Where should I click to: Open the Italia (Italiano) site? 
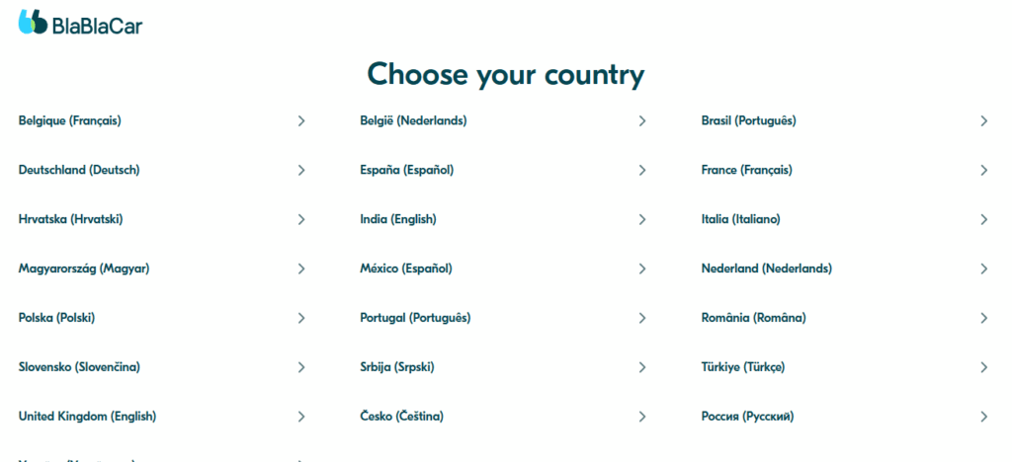(x=740, y=219)
